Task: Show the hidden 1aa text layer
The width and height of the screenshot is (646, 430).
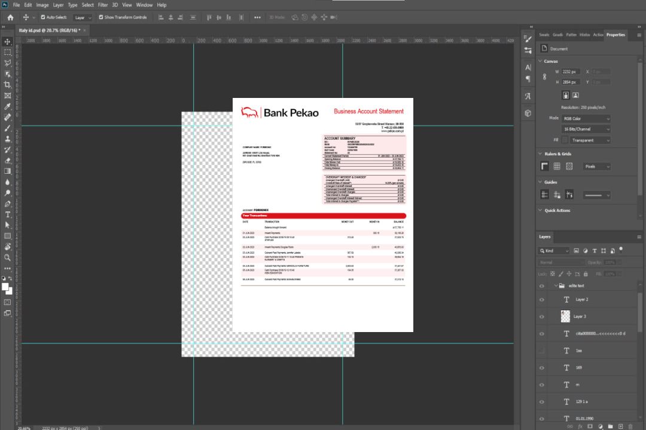Action: point(542,351)
